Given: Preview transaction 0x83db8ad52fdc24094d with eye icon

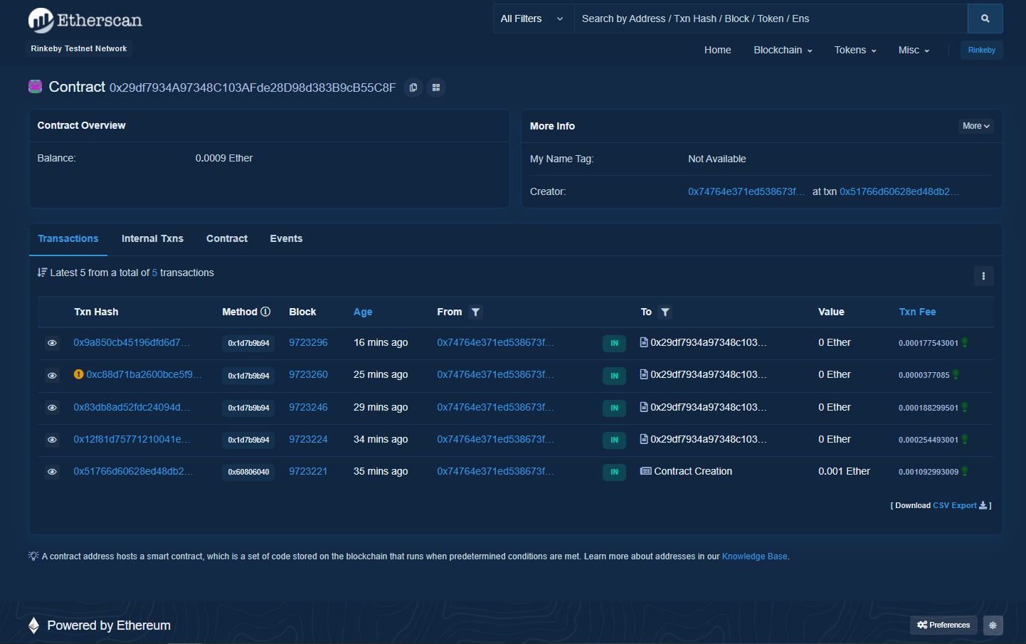Looking at the screenshot, I should click(52, 408).
